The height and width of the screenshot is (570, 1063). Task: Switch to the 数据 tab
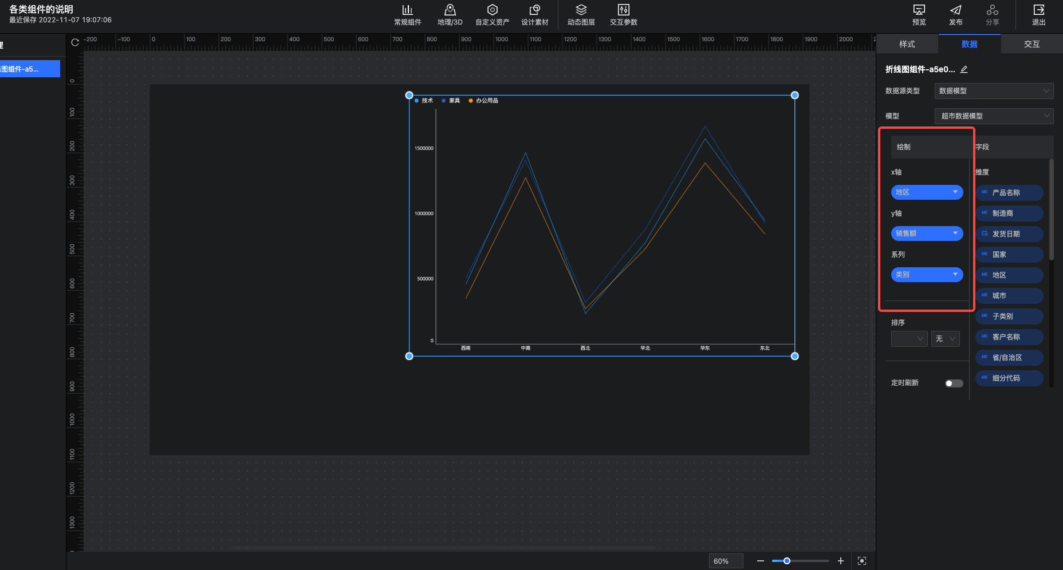click(x=969, y=44)
